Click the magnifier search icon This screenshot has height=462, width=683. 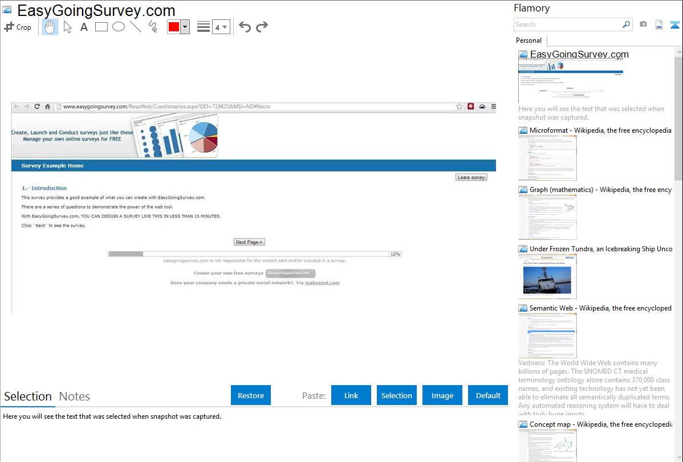point(627,24)
